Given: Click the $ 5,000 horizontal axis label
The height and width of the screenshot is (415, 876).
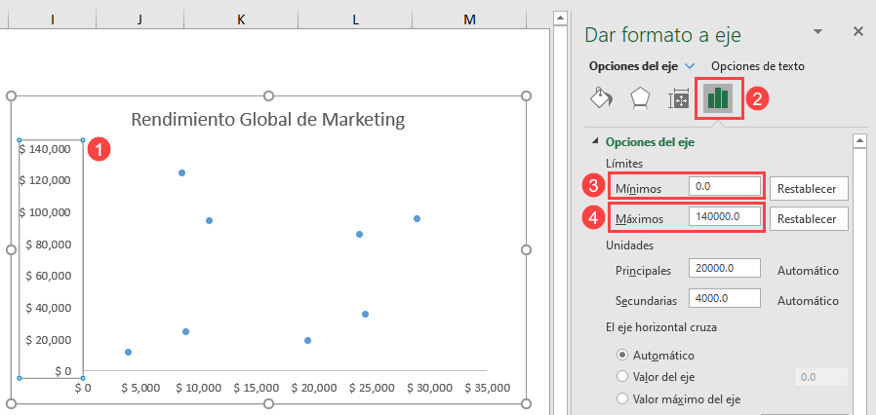Looking at the screenshot, I should click(x=140, y=388).
